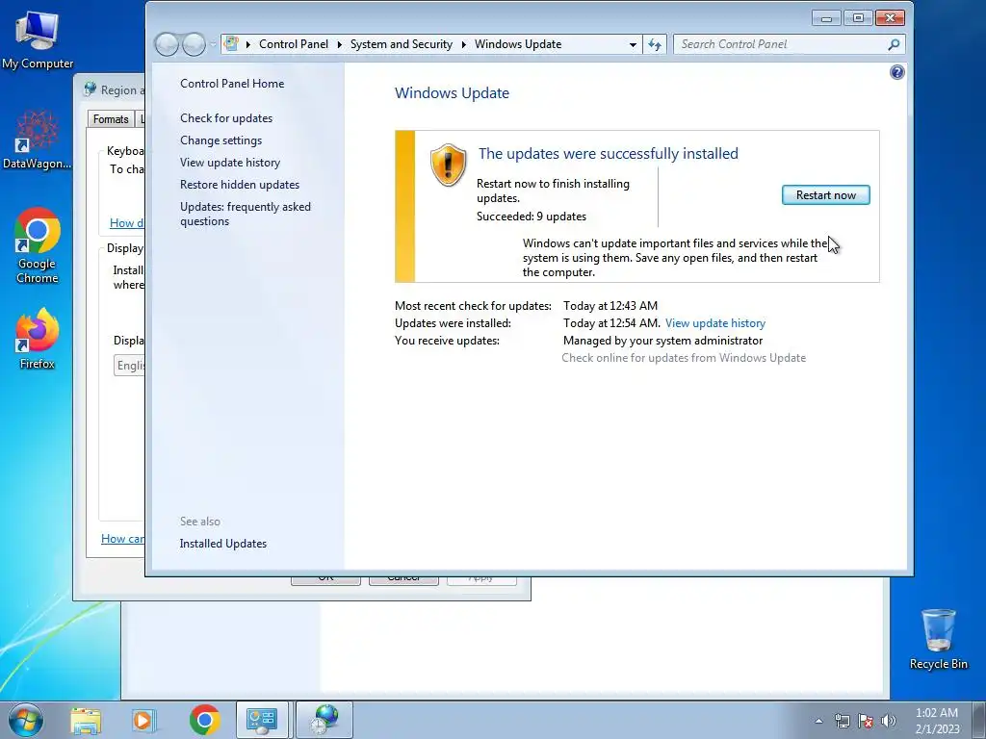Click the address bar refresh button
This screenshot has height=739, width=986.
point(655,44)
